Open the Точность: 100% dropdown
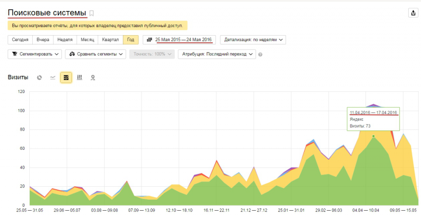The width and height of the screenshot is (421, 216). [x=152, y=54]
